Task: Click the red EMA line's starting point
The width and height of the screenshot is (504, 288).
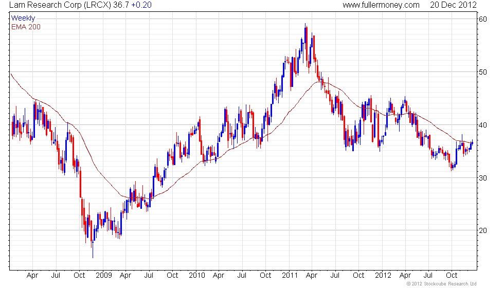Action: point(11,74)
